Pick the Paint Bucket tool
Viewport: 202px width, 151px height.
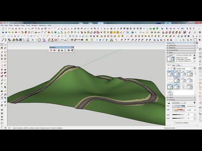point(2,48)
